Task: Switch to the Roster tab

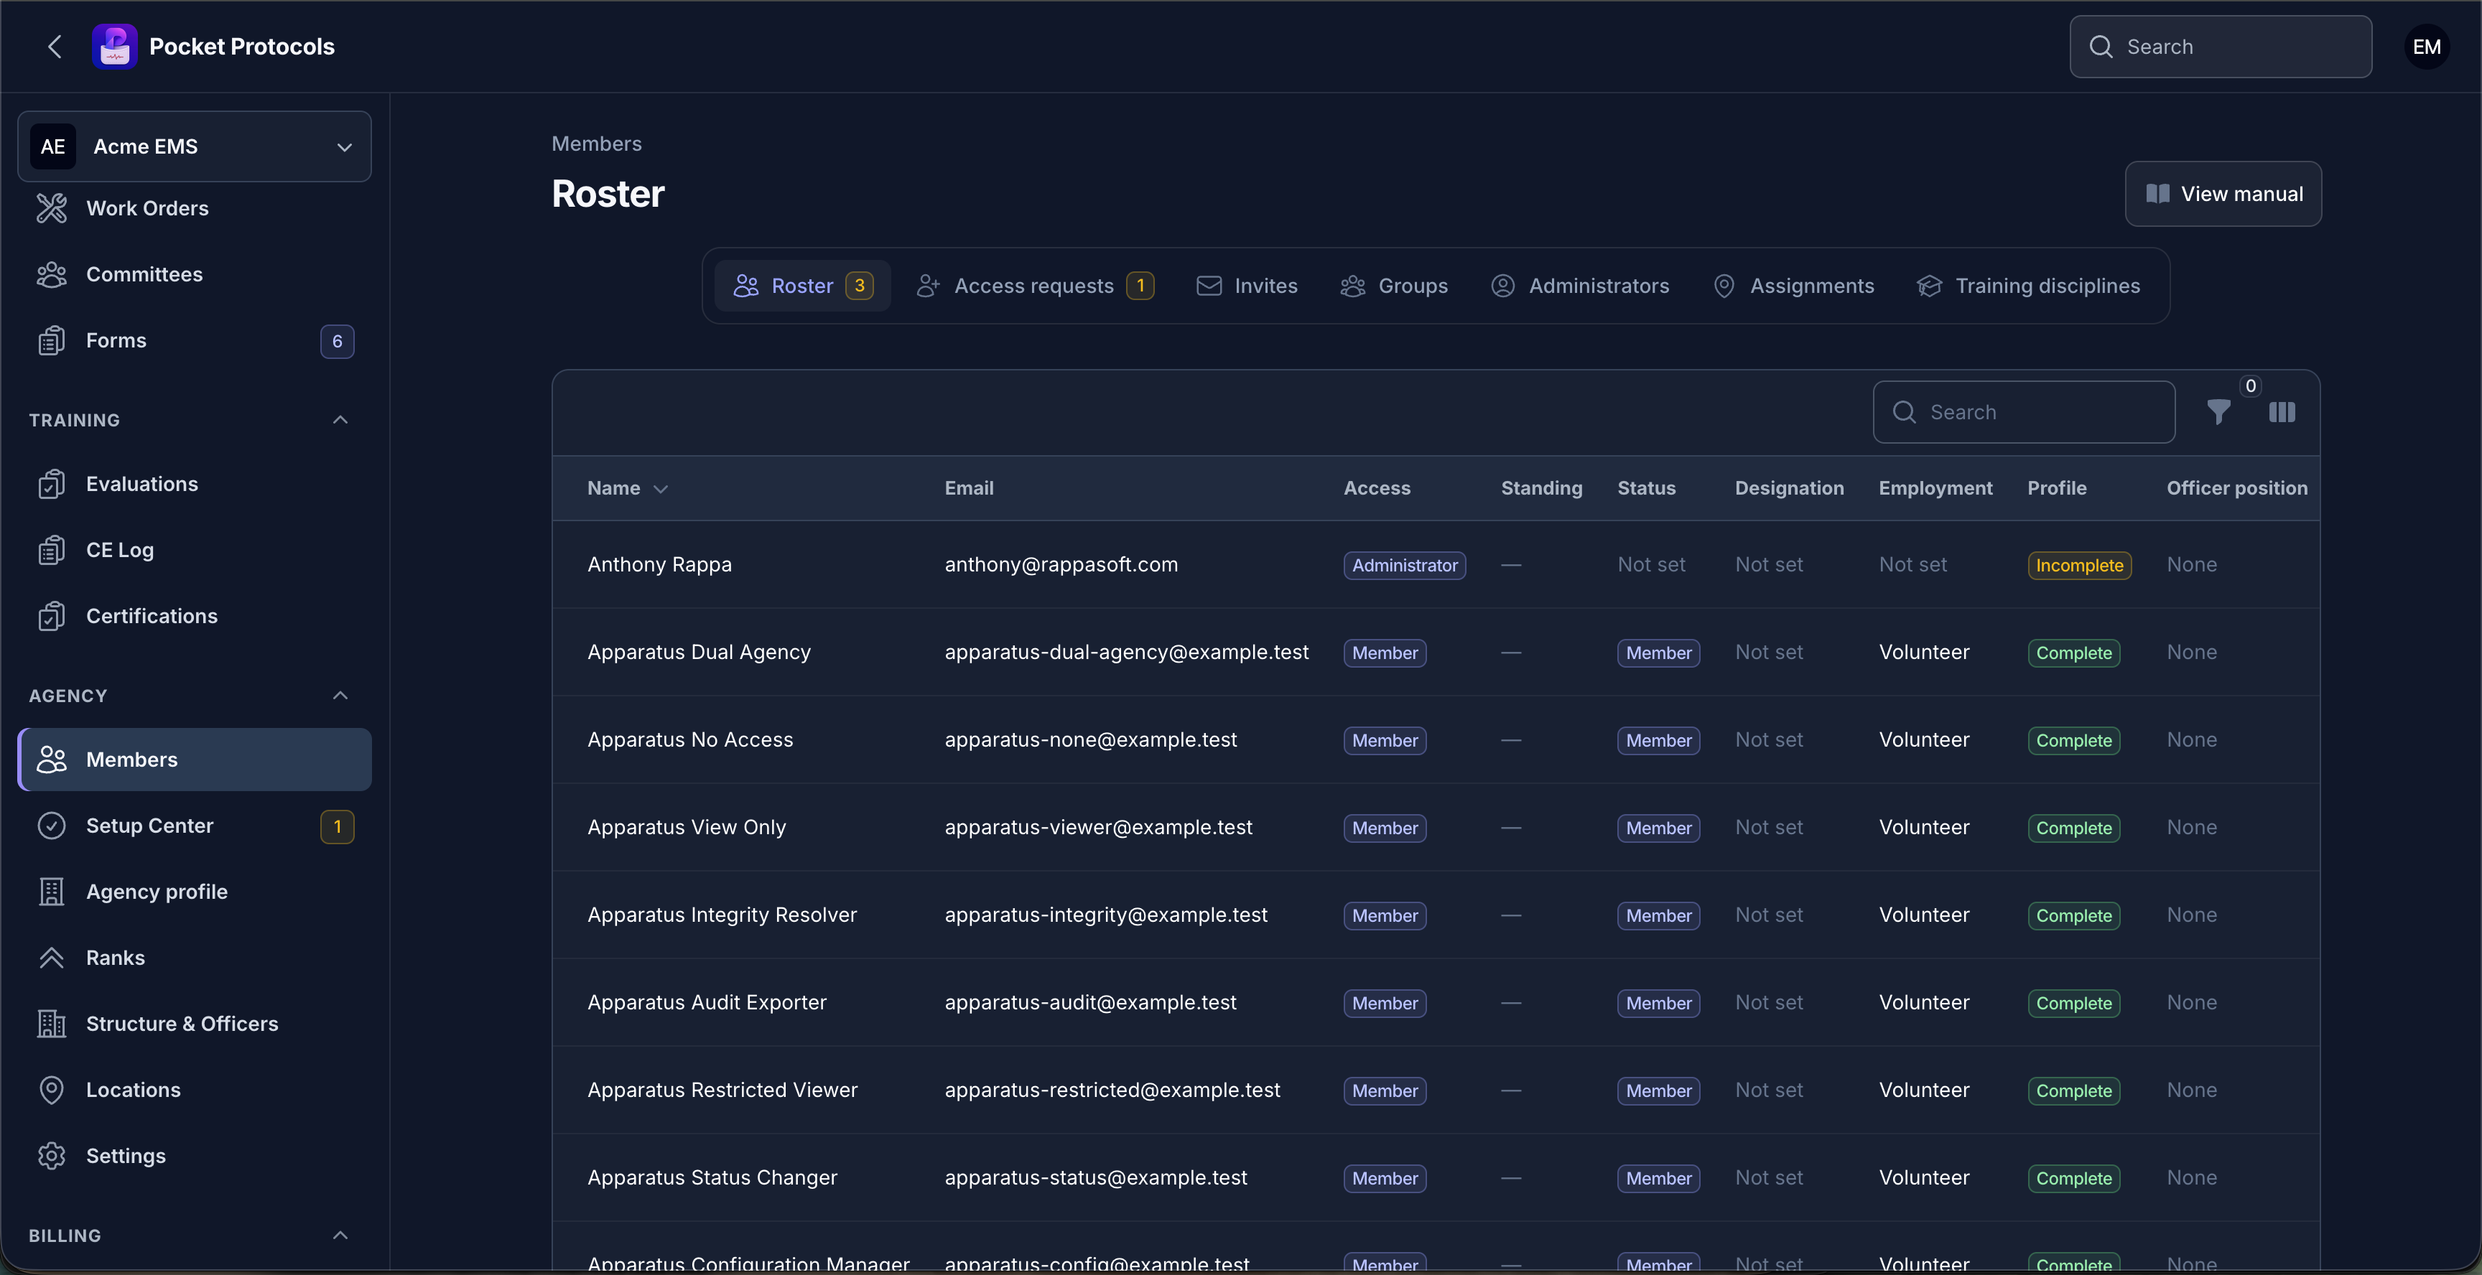Action: coord(803,286)
